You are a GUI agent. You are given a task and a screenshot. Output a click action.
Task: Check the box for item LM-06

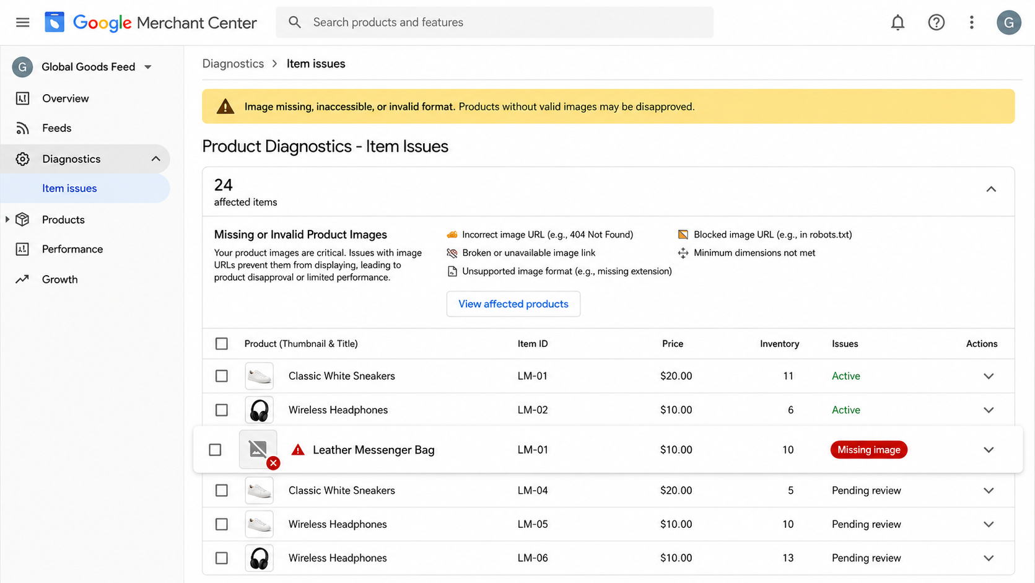pos(222,558)
